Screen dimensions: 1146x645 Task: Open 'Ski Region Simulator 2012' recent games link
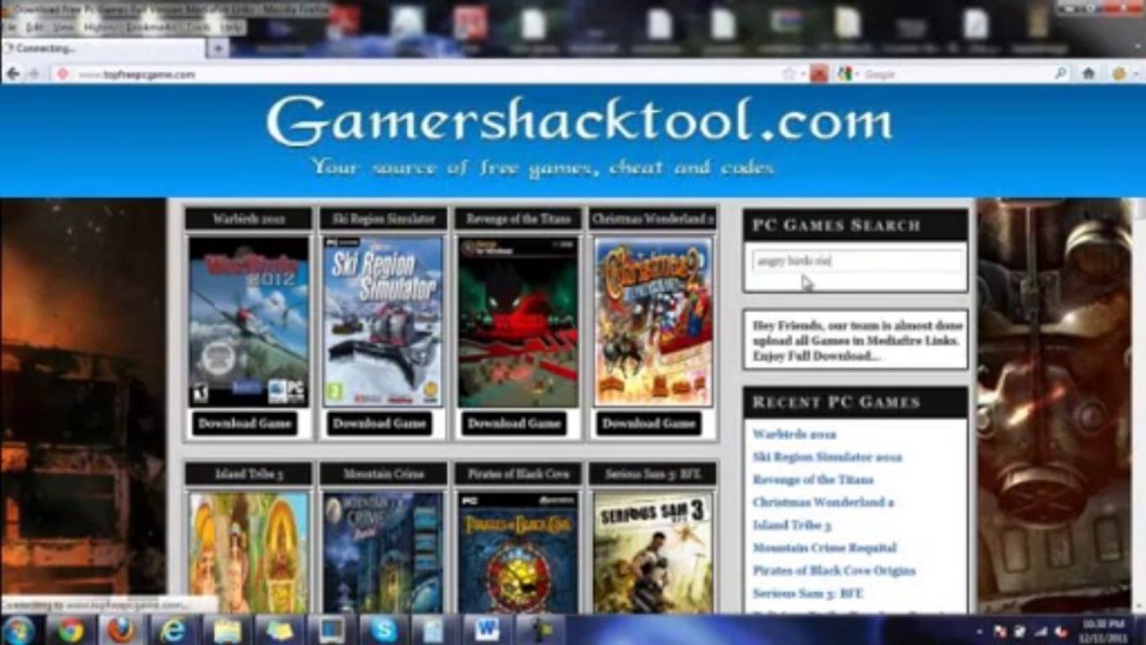tap(827, 457)
